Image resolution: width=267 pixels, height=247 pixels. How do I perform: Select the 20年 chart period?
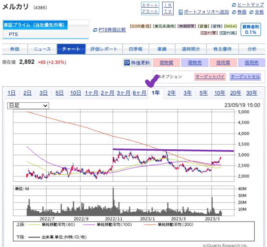pyautogui.click(x=236, y=93)
